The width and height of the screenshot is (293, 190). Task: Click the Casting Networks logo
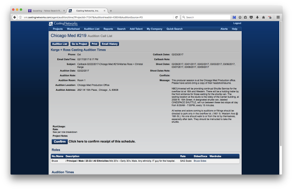pos(63,24)
